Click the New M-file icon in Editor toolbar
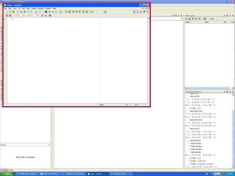 tap(6, 12)
